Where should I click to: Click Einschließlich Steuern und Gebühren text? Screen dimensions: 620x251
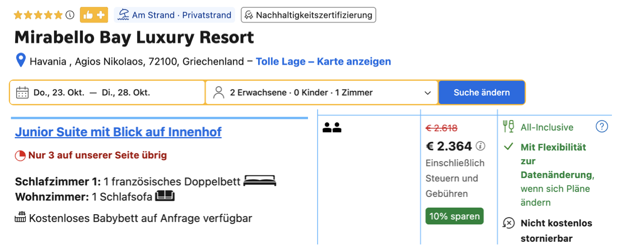click(455, 178)
